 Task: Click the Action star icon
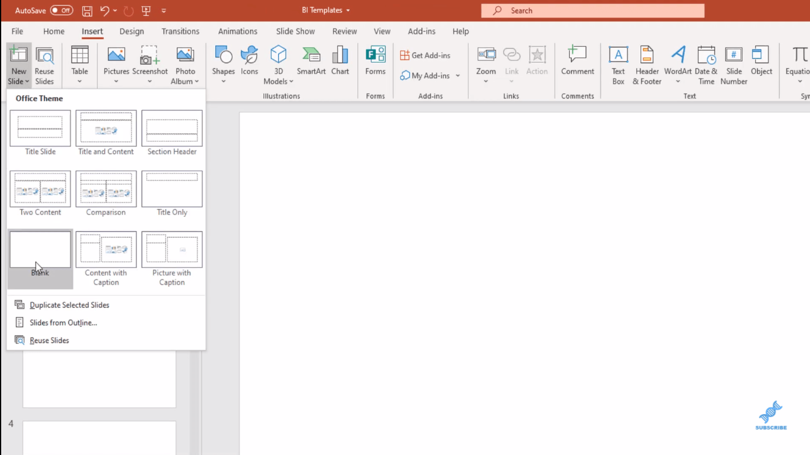click(537, 55)
